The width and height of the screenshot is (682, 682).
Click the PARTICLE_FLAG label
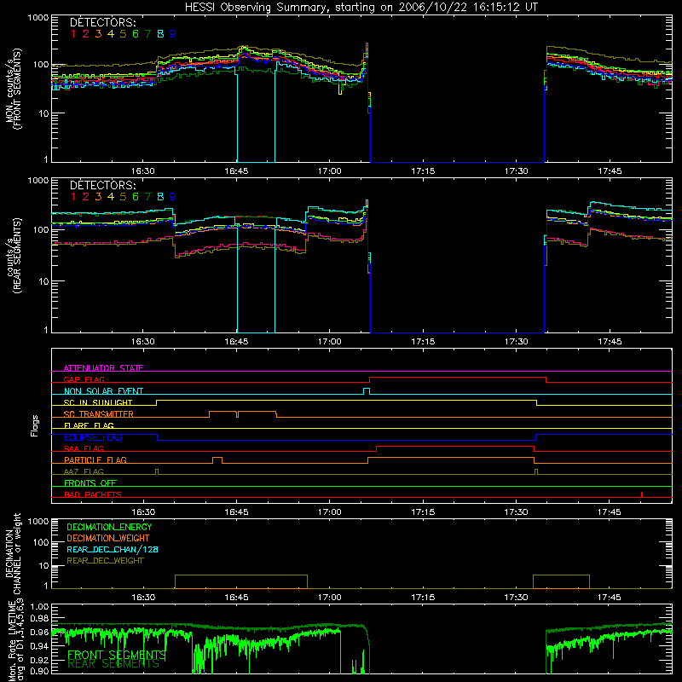pyautogui.click(x=95, y=459)
